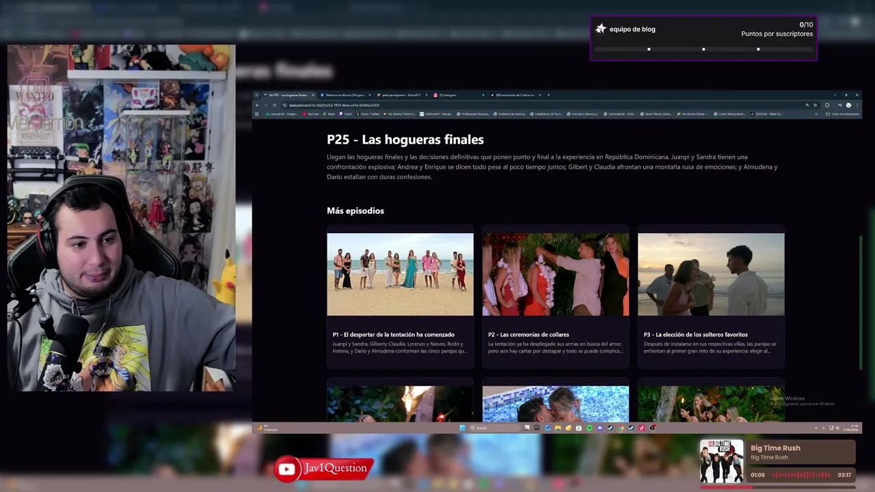Show hidden system tray icons chevron
Screen dimensions: 875x492
[x=816, y=428]
